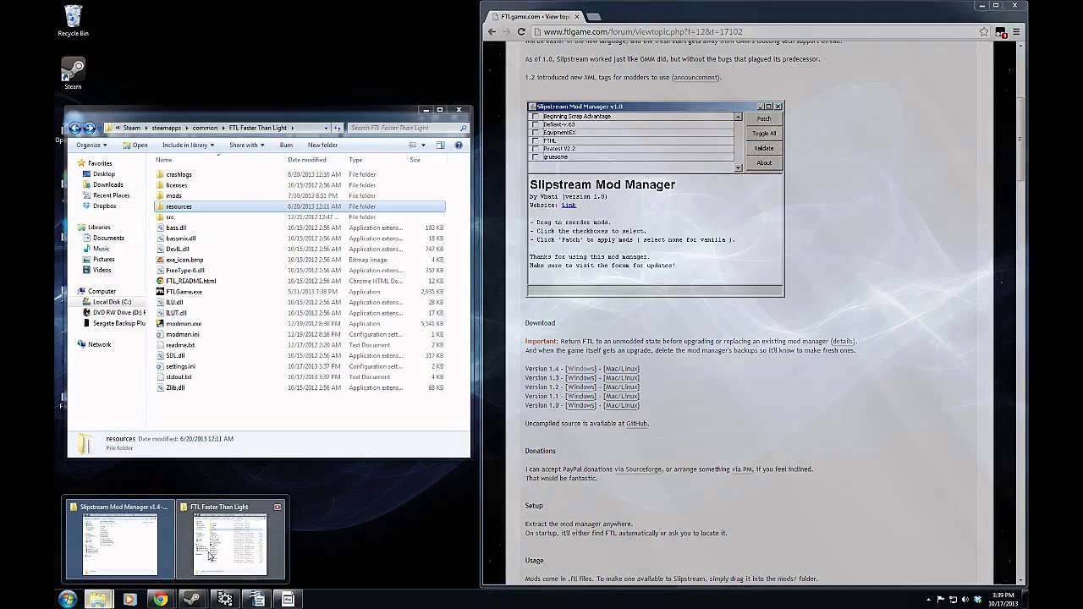
Task: Open the Include in library dropdown
Action: point(188,145)
